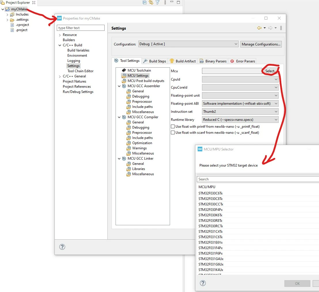Close the Project Explorer tab
This screenshot has height=292, width=319.
[34, 3]
